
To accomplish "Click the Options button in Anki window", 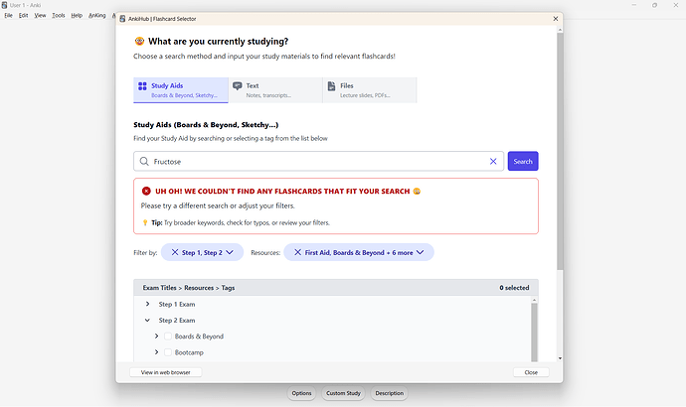I will (302, 393).
